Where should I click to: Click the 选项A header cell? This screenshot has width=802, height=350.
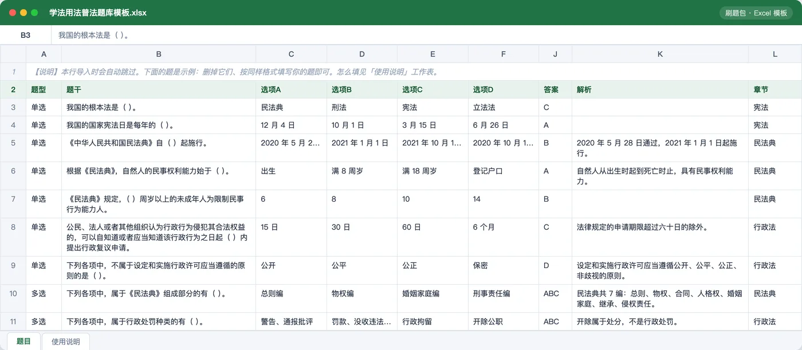pos(292,90)
